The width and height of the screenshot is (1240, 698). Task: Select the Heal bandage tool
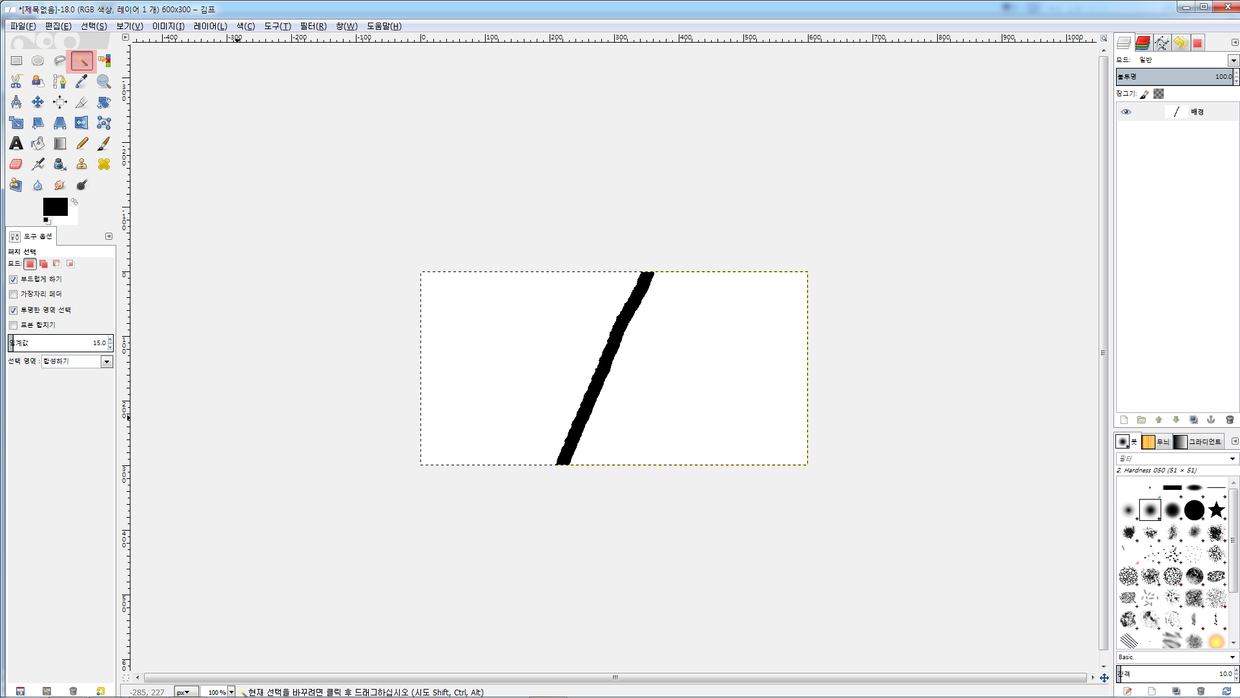tap(104, 164)
